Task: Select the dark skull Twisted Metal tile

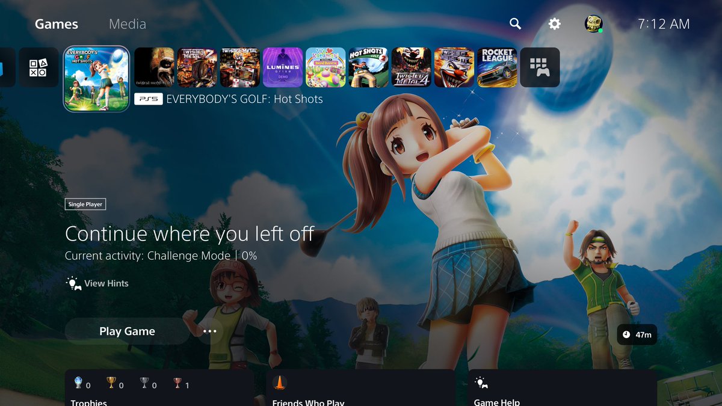Action: tap(154, 67)
